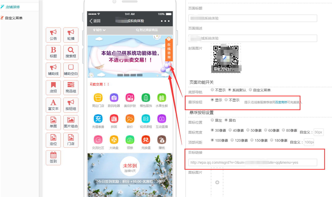Choose 居左 icon position

coord(213,120)
